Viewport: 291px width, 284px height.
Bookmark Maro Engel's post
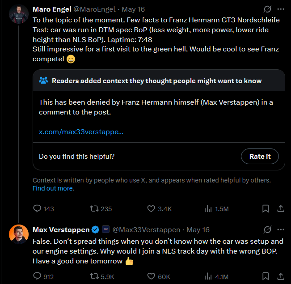265,208
